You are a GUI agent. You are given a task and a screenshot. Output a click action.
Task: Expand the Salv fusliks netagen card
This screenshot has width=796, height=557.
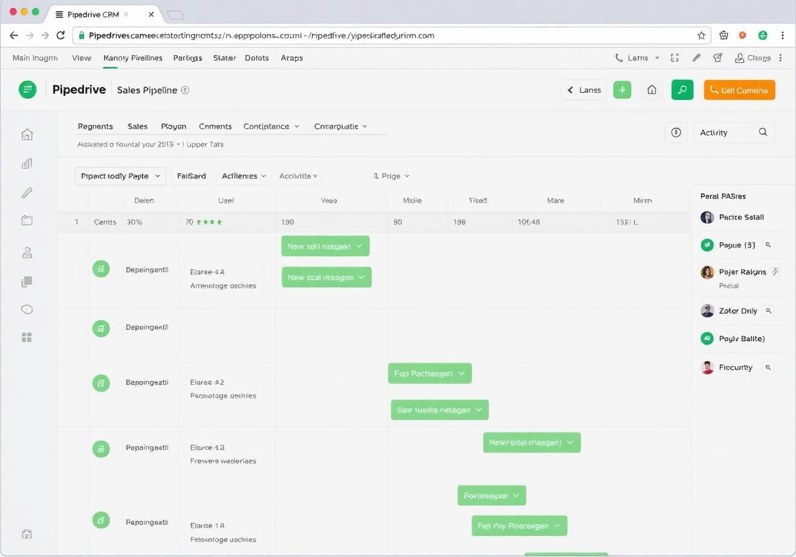click(440, 410)
